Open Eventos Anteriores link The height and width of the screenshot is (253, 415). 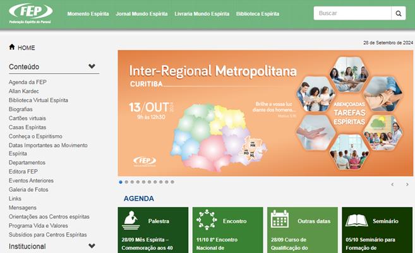(x=31, y=180)
